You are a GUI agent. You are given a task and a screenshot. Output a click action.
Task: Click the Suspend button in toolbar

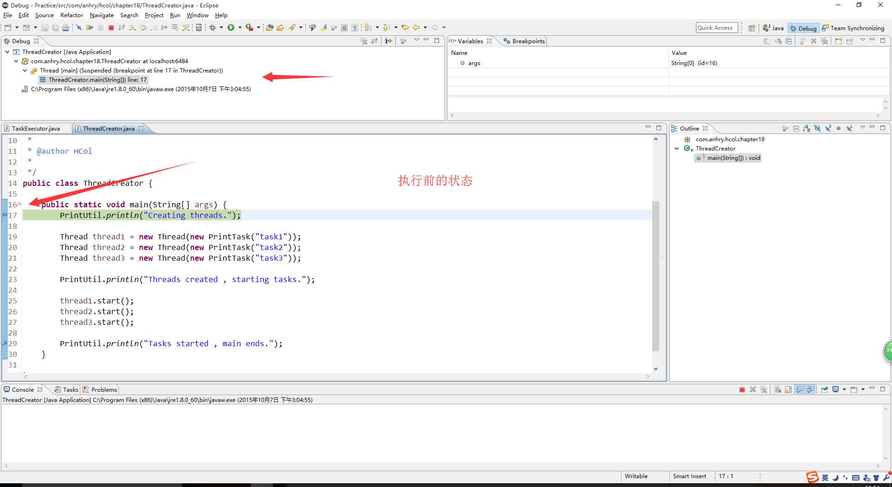(x=100, y=27)
